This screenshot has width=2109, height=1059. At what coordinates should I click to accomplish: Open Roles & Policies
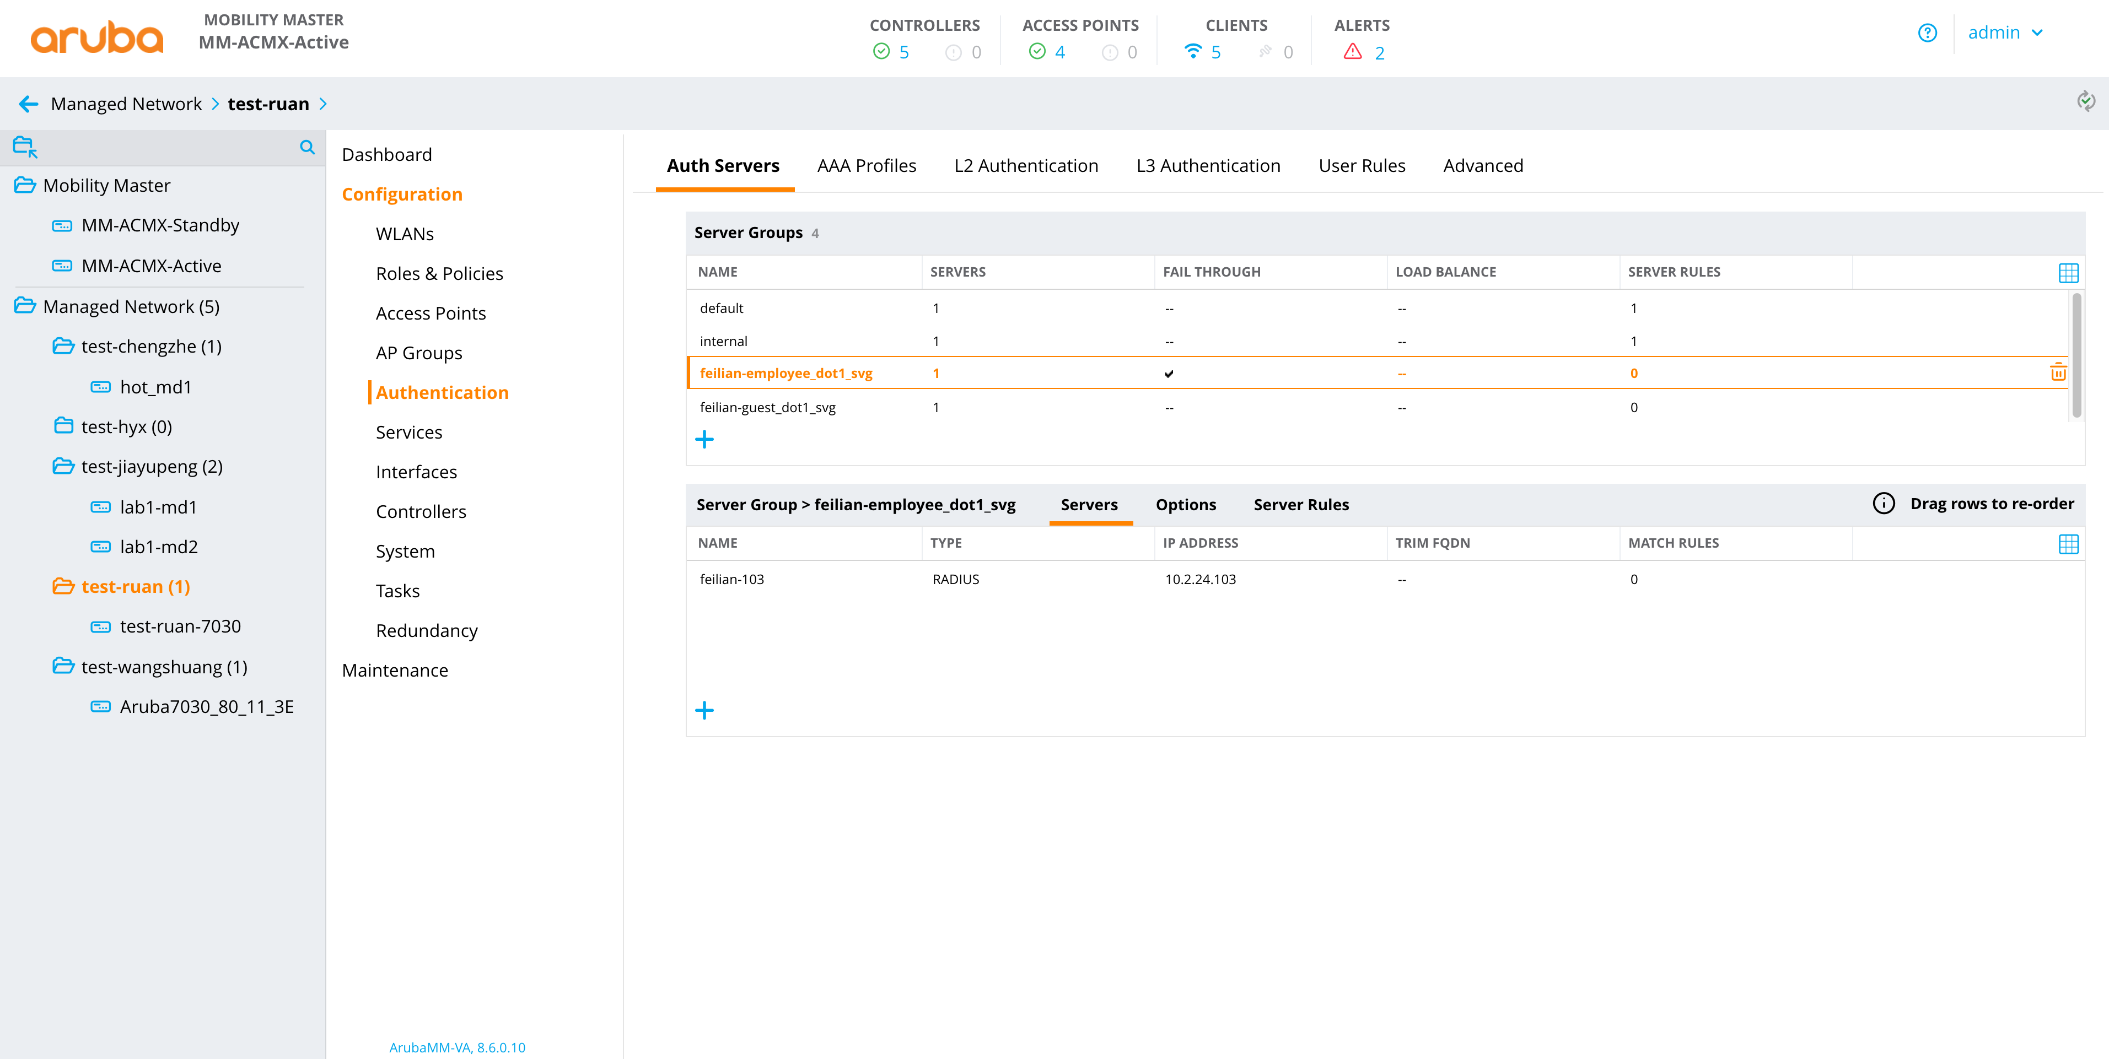(439, 273)
